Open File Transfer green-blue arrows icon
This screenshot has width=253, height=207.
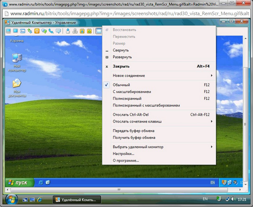(x=30, y=31)
